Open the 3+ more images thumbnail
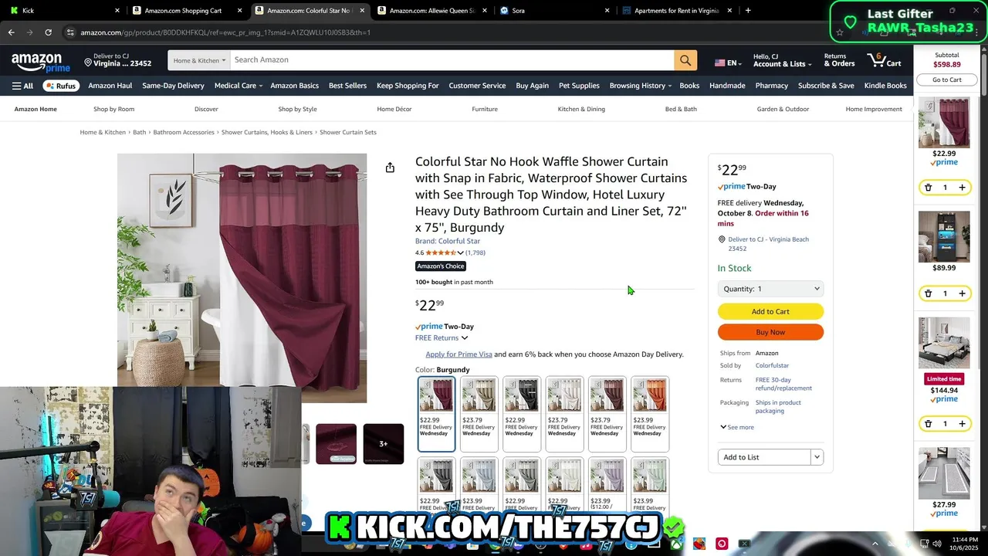Viewport: 988px width, 556px height. (x=384, y=444)
